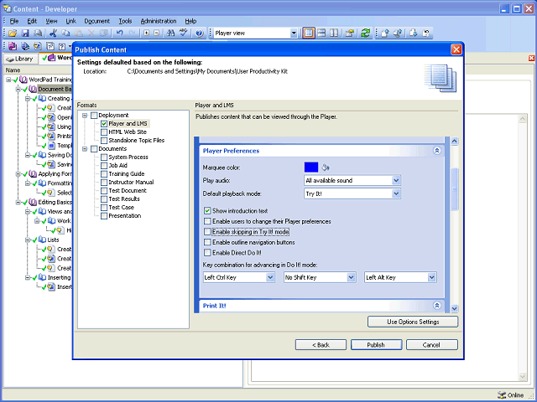Click the preferences panel scroll down arrow
Viewport: 537px width, 402px height.
click(x=454, y=308)
